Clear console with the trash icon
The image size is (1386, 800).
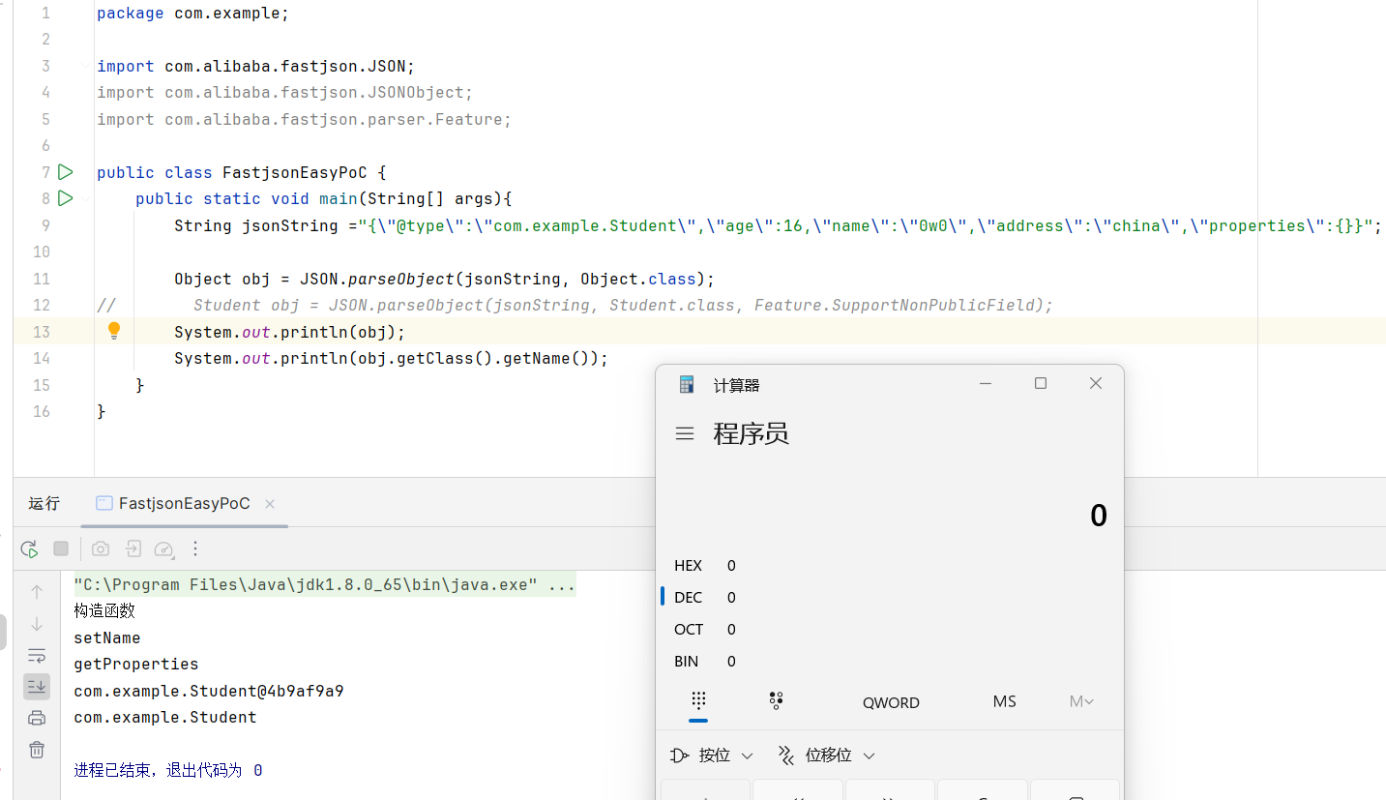[37, 750]
